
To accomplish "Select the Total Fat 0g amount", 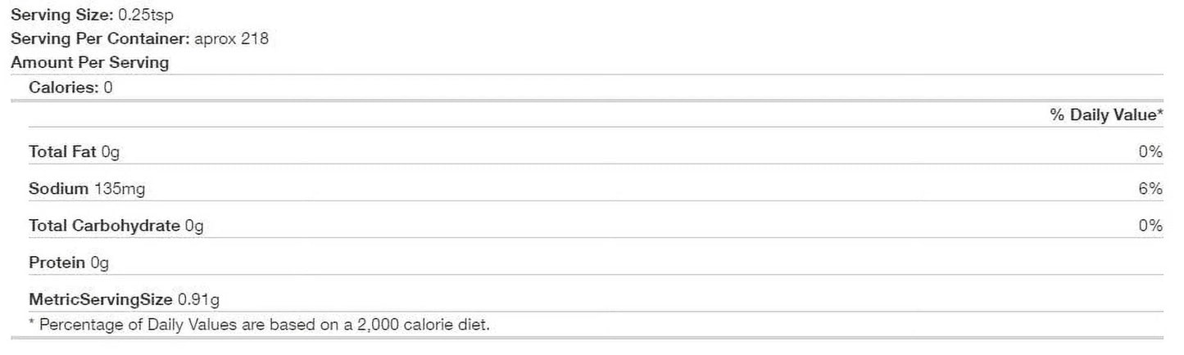I will (x=111, y=151).
